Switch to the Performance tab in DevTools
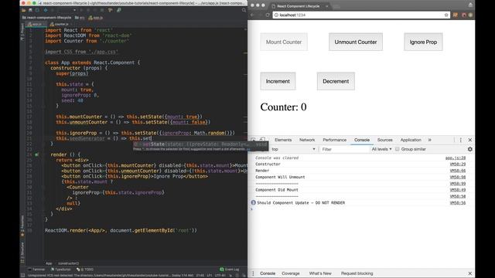 point(334,140)
